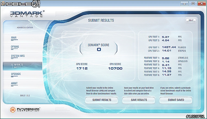Click the GPU Score label
Image resolution: width=207 pixels, height=119 pixels.
82,64
